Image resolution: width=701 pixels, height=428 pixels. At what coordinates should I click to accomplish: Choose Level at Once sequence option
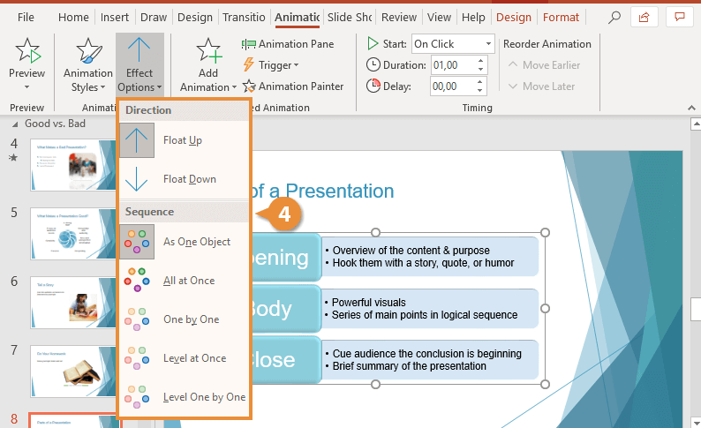click(x=184, y=358)
